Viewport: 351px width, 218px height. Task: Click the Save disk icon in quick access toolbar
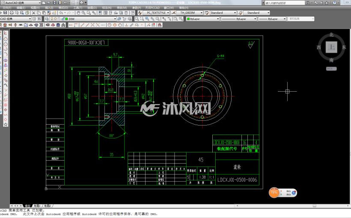coord(54,3)
